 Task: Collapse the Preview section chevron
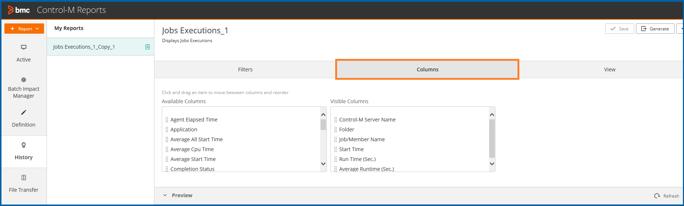tap(165, 195)
